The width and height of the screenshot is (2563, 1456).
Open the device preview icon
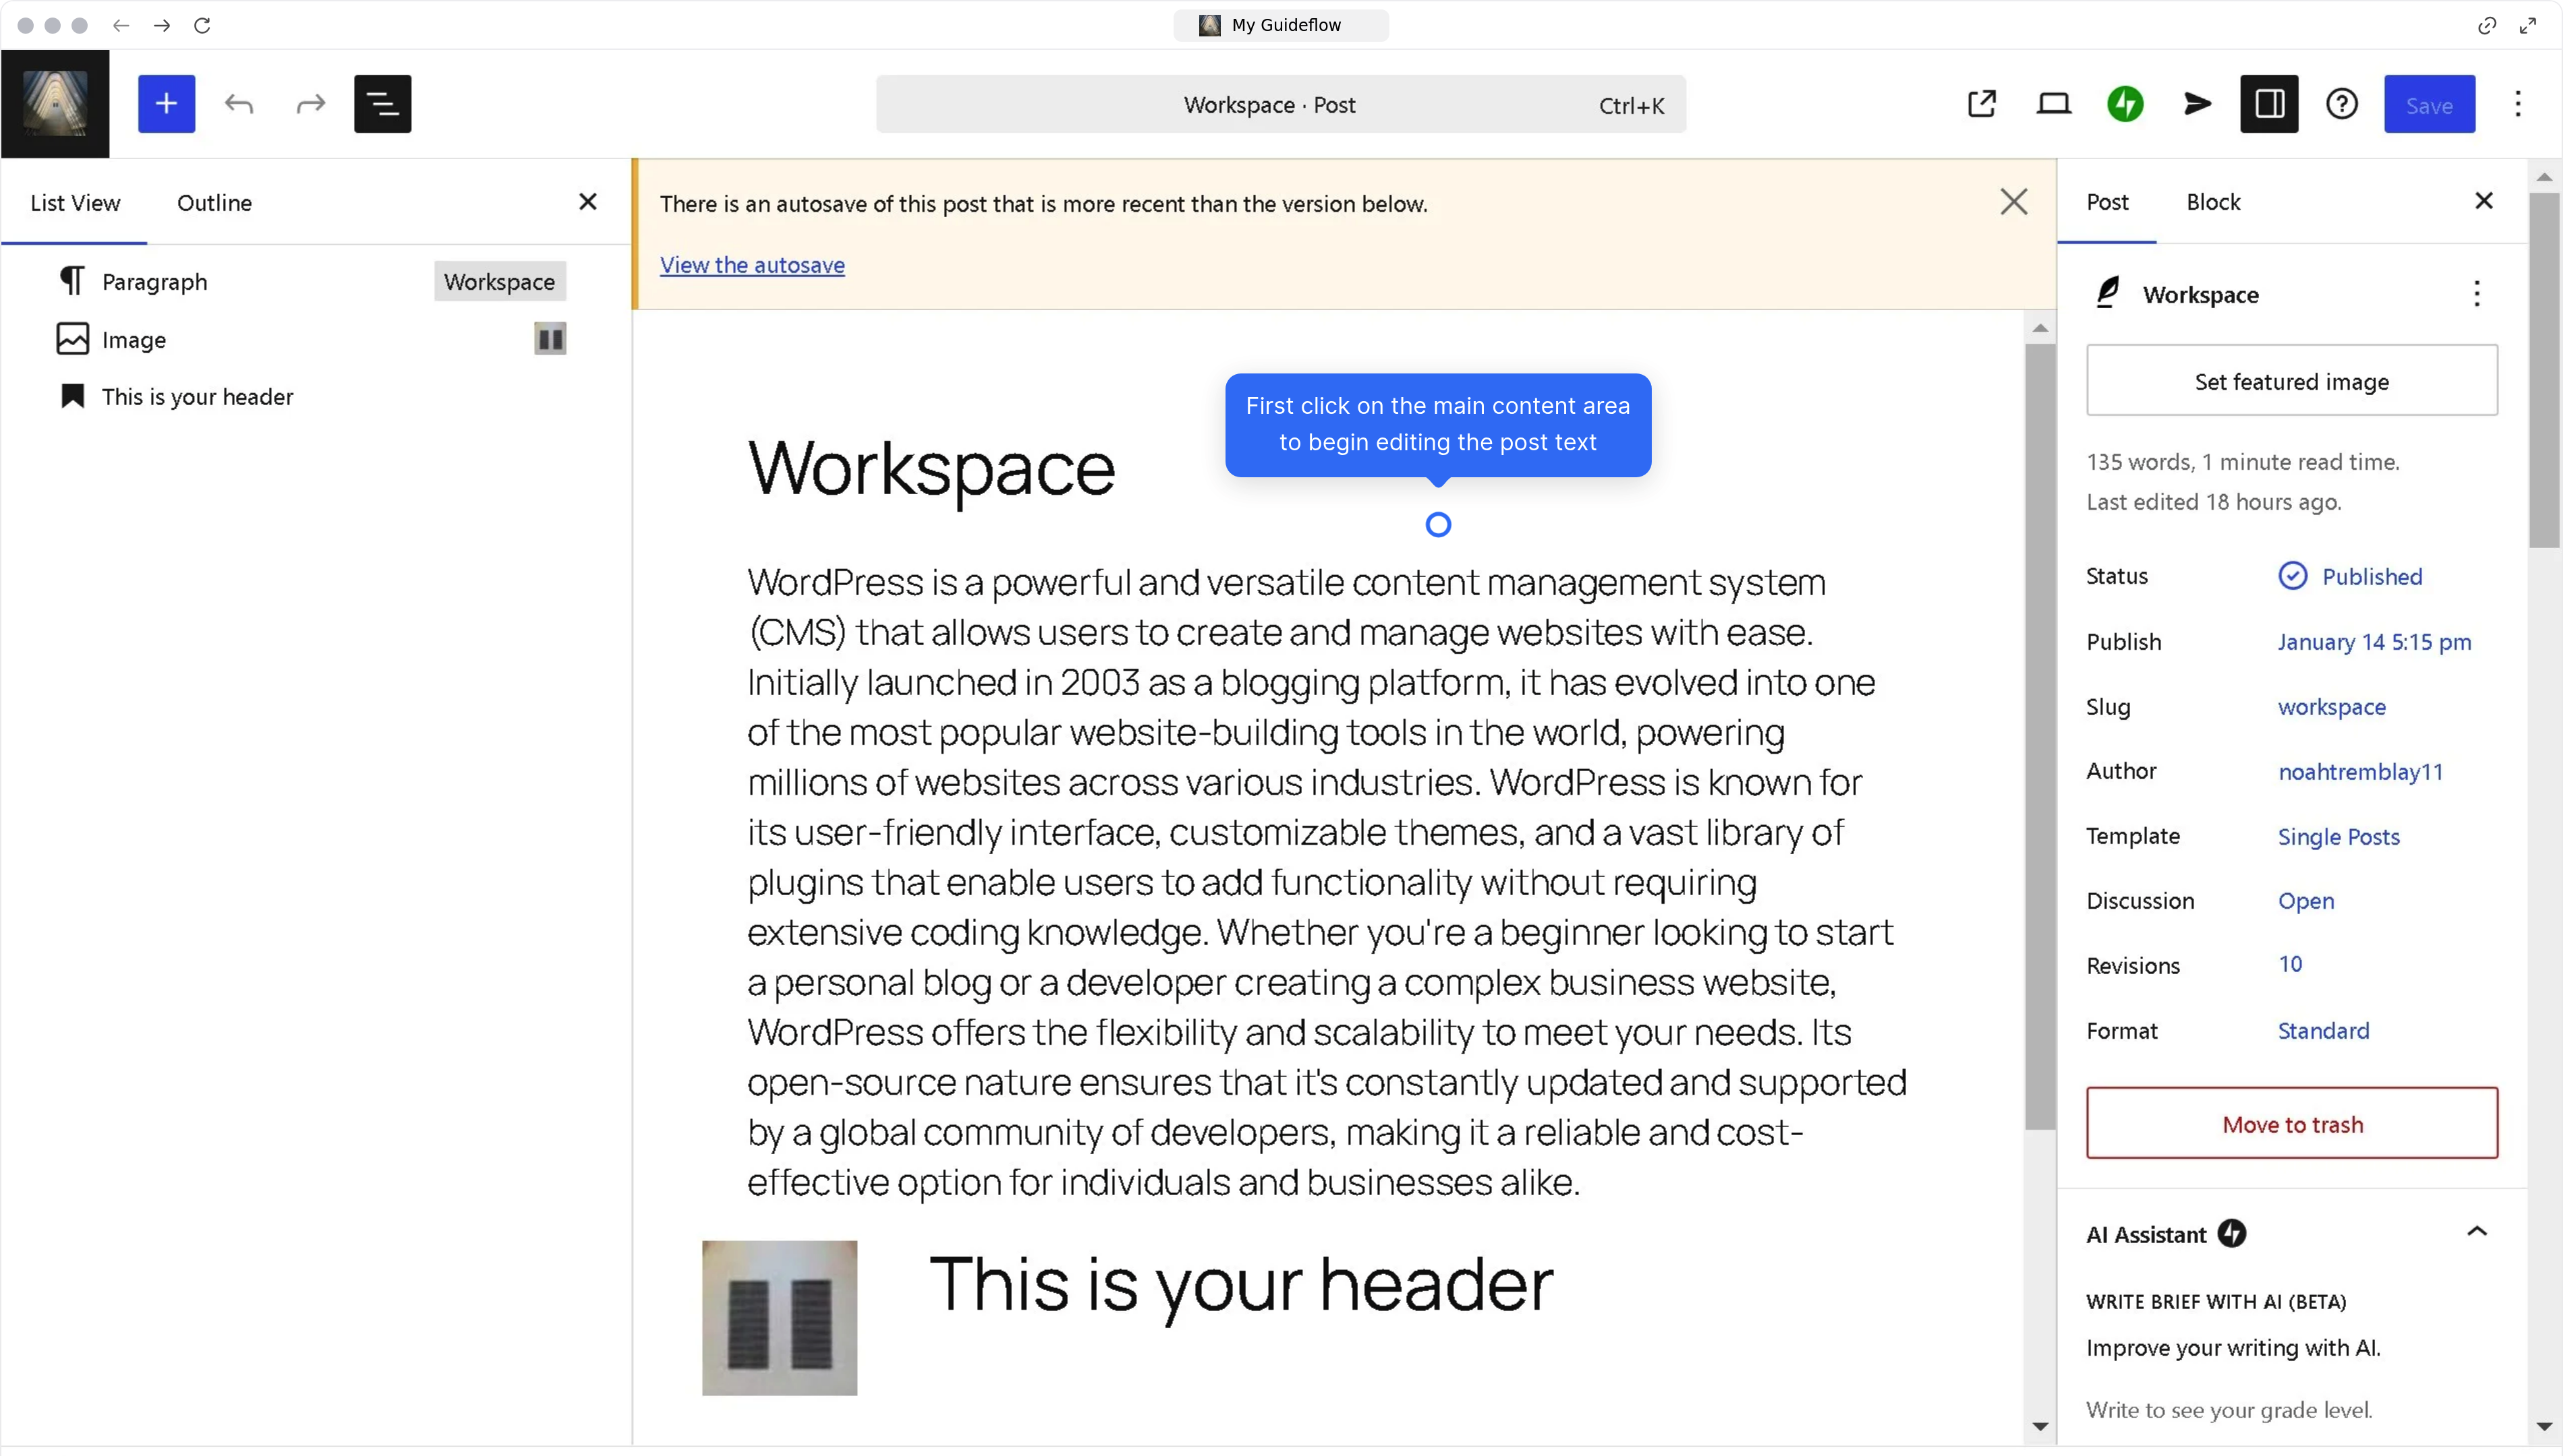point(2054,103)
